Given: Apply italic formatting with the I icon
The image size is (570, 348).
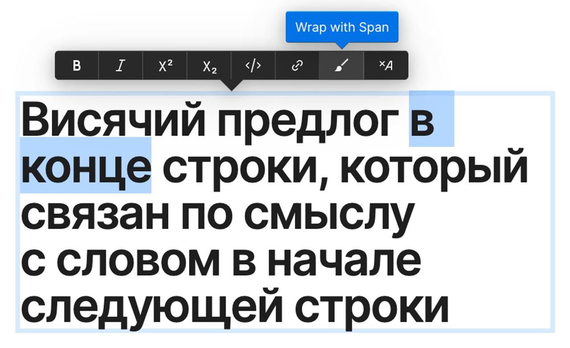Looking at the screenshot, I should click(120, 66).
